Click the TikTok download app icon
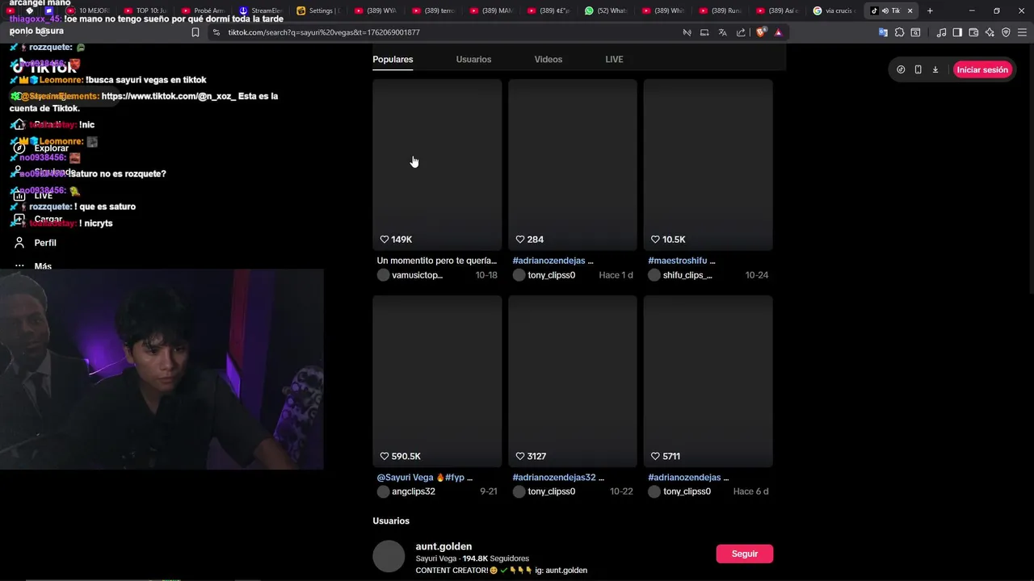The height and width of the screenshot is (581, 1034). [x=935, y=70]
